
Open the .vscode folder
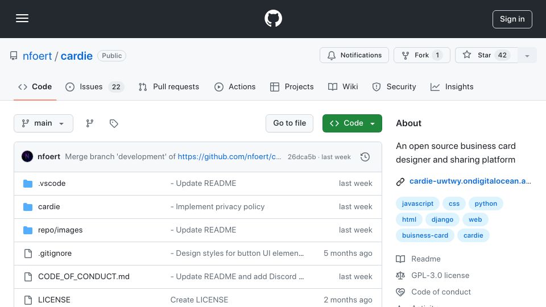pyautogui.click(x=52, y=184)
